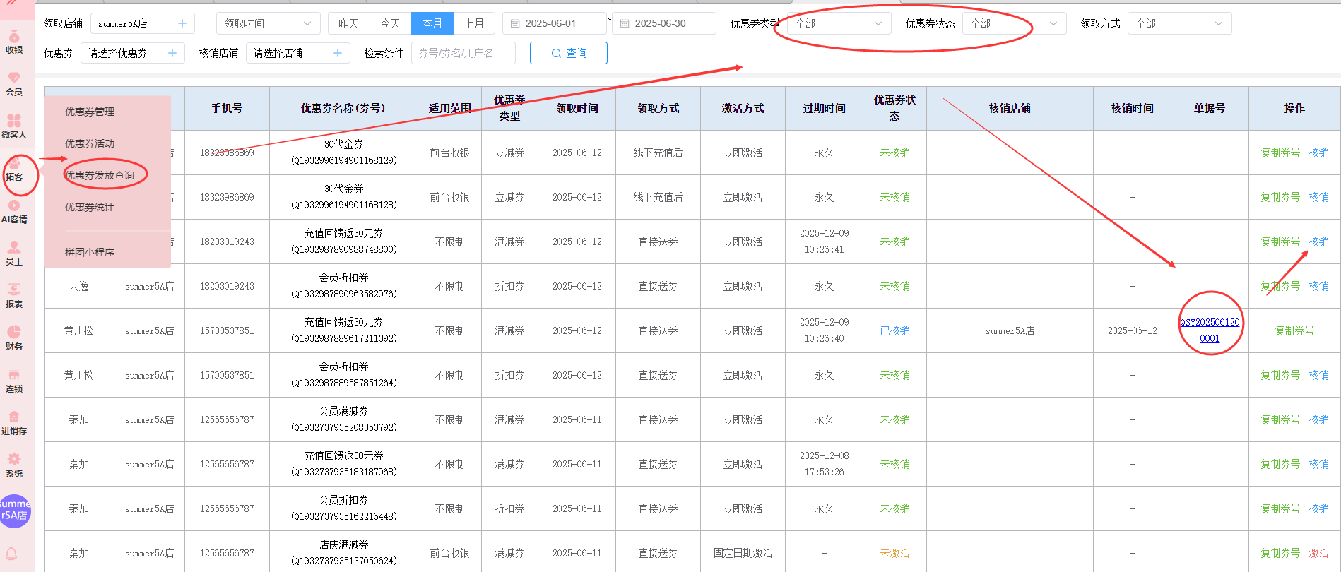The height and width of the screenshot is (572, 1341).
Task: Click the 未激活 status cell
Action: 894,553
